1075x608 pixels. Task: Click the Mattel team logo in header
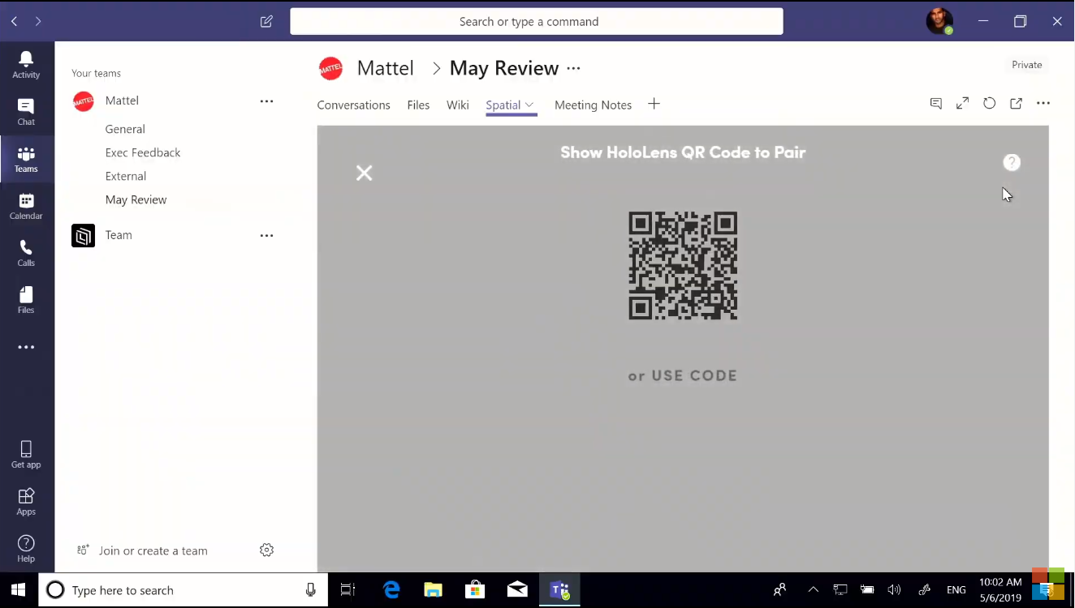[330, 68]
